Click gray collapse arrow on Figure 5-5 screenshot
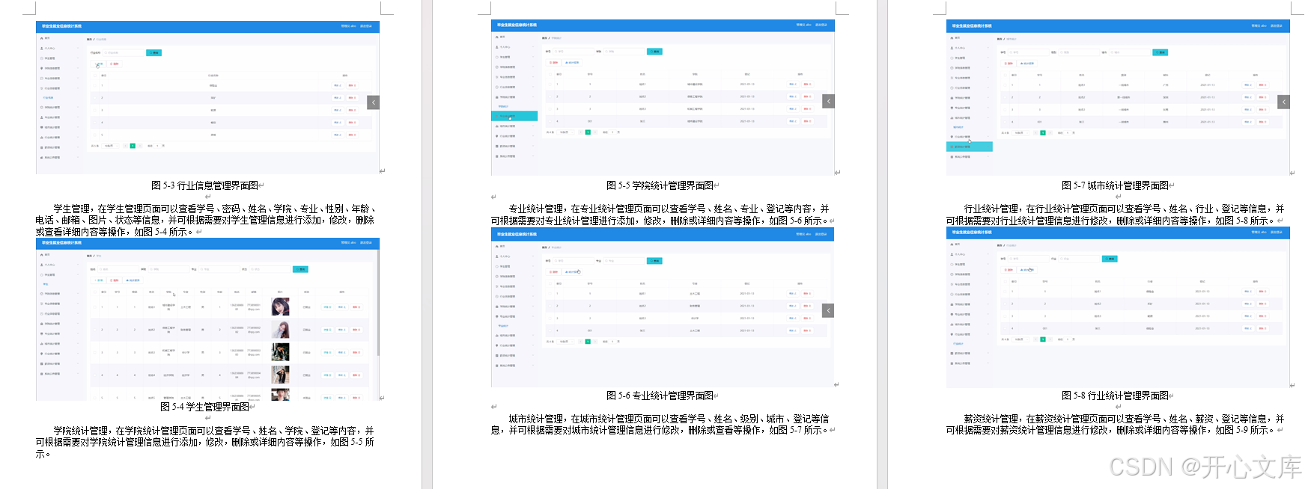The width and height of the screenshot is (1305, 489). point(828,101)
